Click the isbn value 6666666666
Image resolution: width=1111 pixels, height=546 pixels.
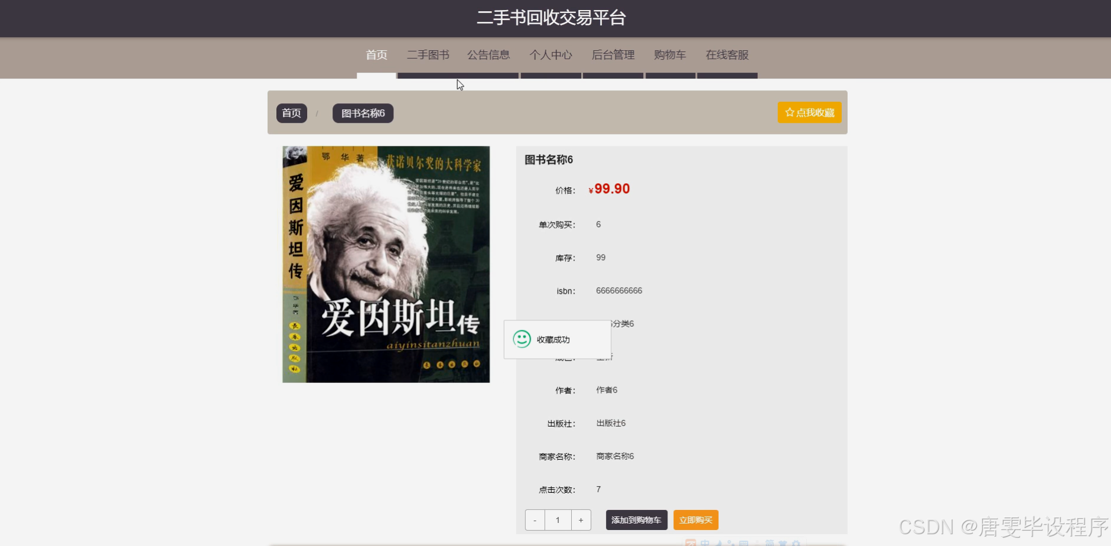(619, 291)
